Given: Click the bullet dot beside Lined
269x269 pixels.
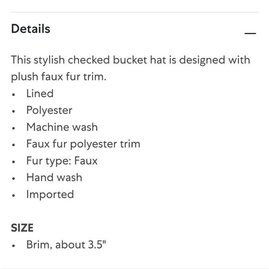Looking at the screenshot, I should coord(13,95).
